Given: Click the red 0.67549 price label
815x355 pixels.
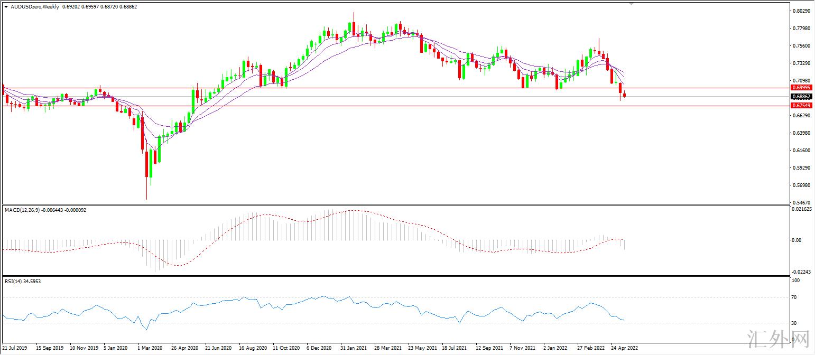Looking at the screenshot, I should (801, 106).
